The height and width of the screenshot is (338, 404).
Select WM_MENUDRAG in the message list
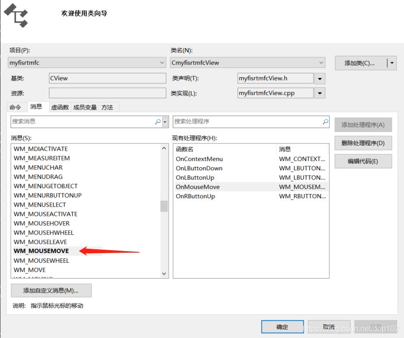[x=38, y=177]
